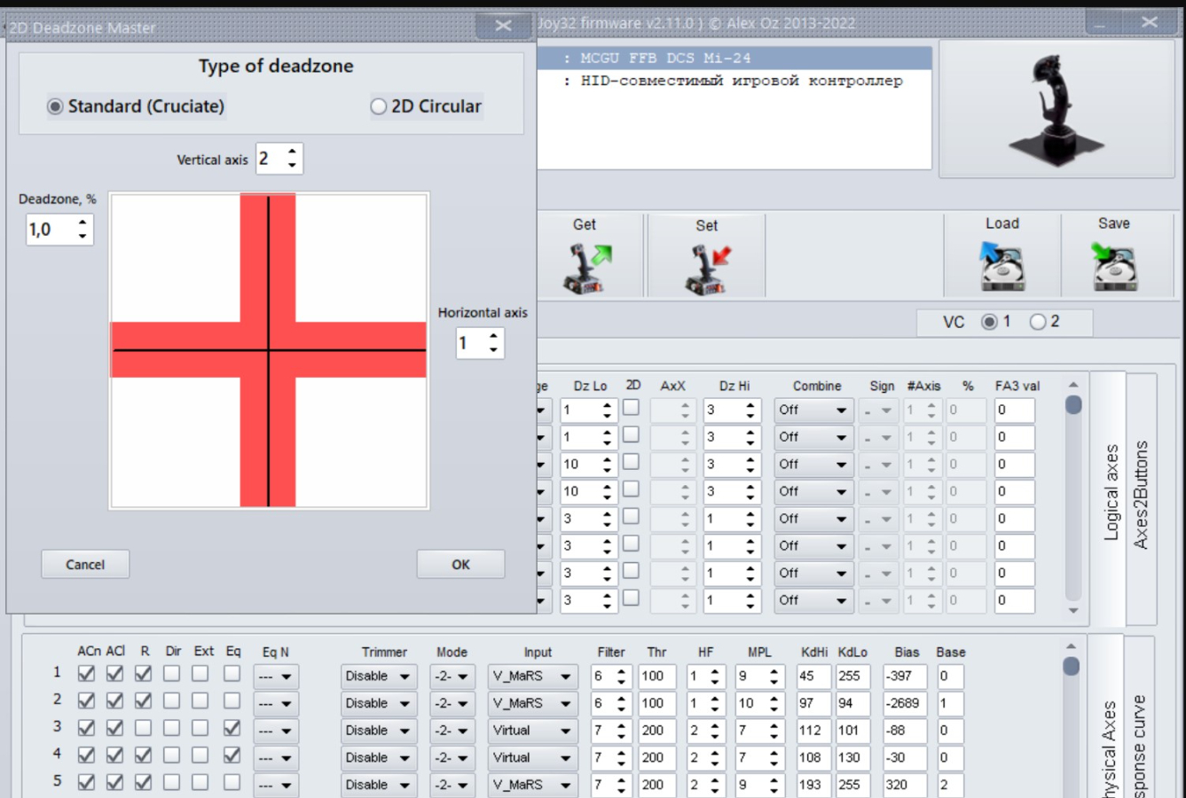Screen dimensions: 1186x798
Task: Open Combine dropdown in the first logical axes row
Action: pos(813,411)
